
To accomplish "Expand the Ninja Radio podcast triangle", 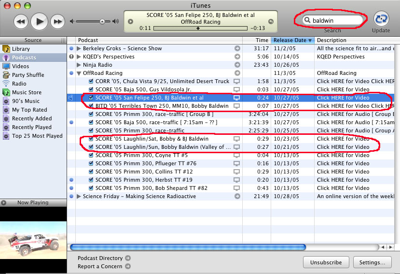I will pos(79,65).
